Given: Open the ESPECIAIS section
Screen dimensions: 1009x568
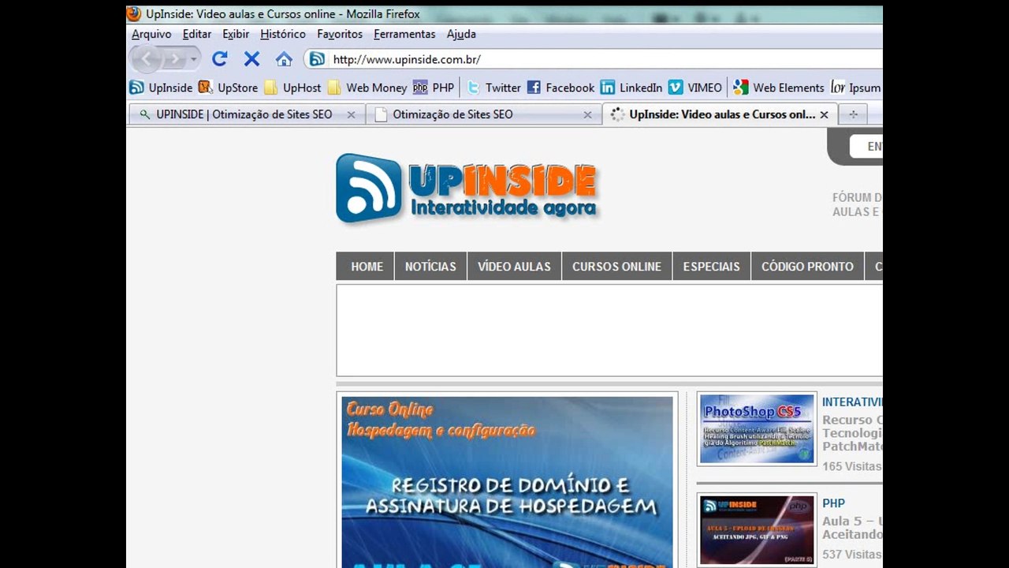Looking at the screenshot, I should pos(712,267).
